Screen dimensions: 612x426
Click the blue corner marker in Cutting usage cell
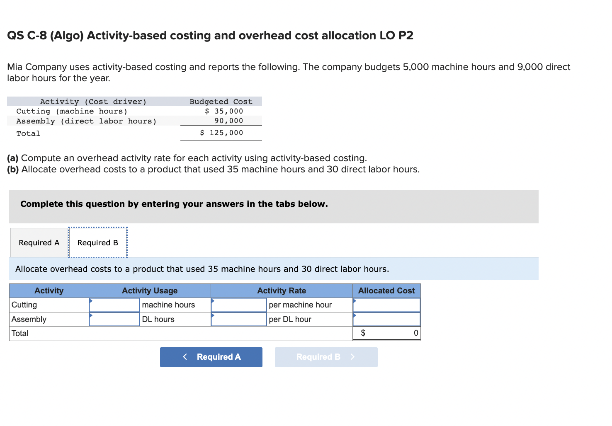pos(91,300)
